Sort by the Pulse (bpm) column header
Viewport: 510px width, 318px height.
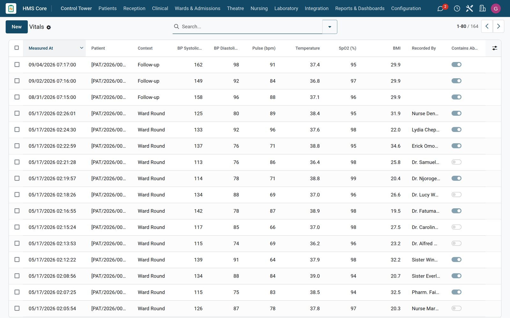click(x=264, y=48)
